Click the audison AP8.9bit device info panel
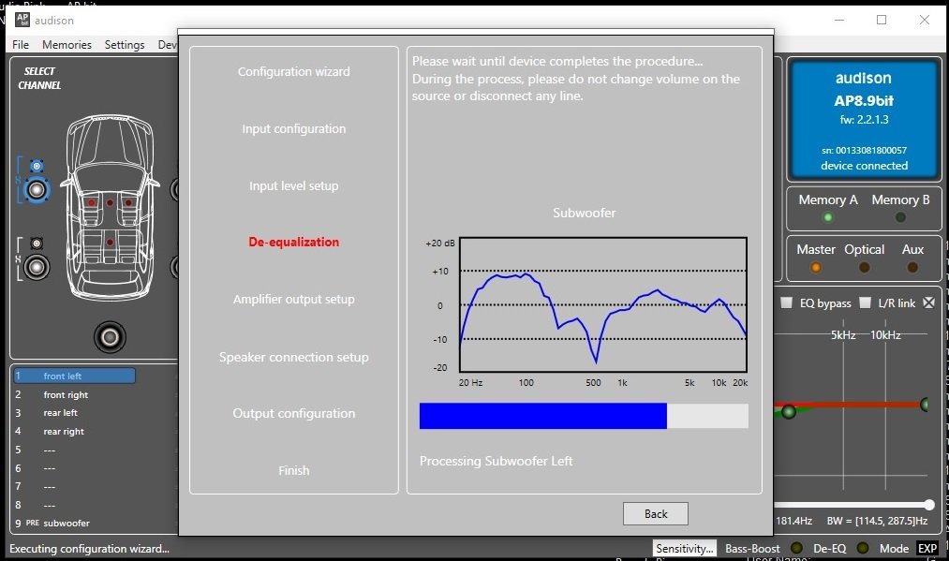Viewport: 949px width, 561px height. pyautogui.click(x=864, y=119)
